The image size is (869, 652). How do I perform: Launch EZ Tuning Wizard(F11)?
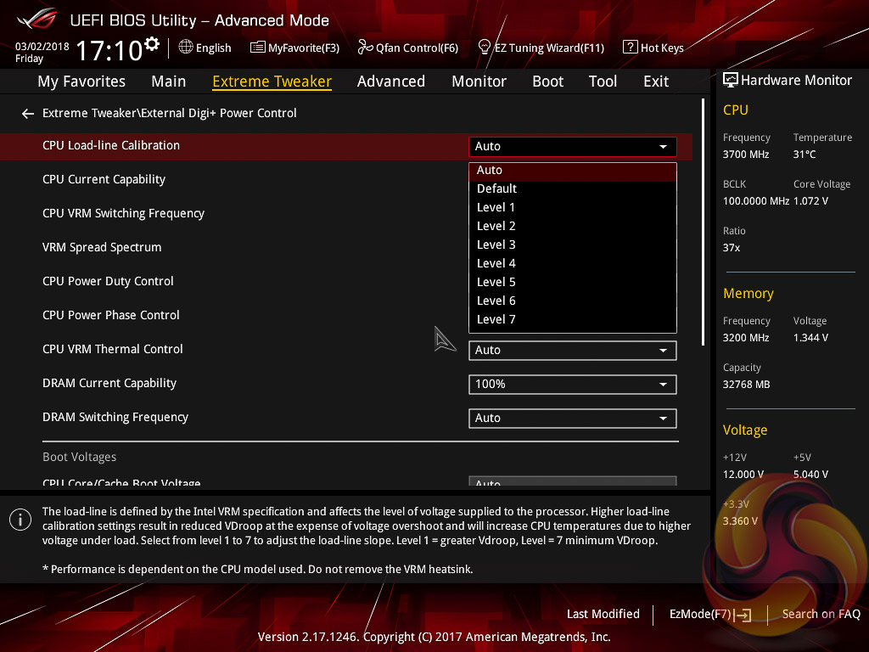click(541, 48)
